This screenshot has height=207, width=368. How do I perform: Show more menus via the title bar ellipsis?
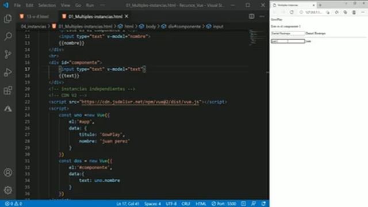click(x=102, y=5)
